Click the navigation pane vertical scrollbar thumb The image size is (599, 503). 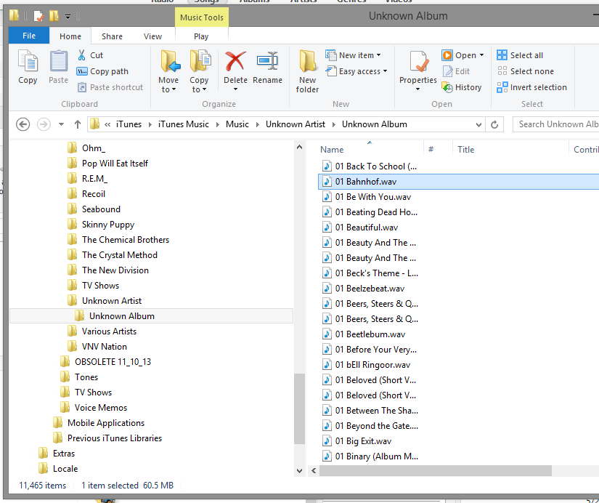[299, 409]
